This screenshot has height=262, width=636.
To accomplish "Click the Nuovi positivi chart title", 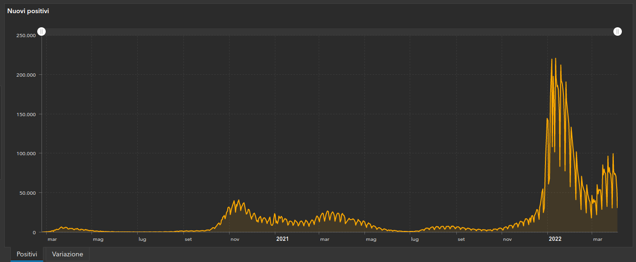I will [28, 11].
